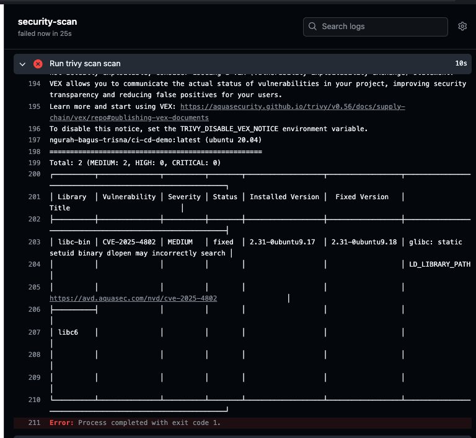Click the security-scan job heading
The image size is (476, 438).
click(47, 22)
